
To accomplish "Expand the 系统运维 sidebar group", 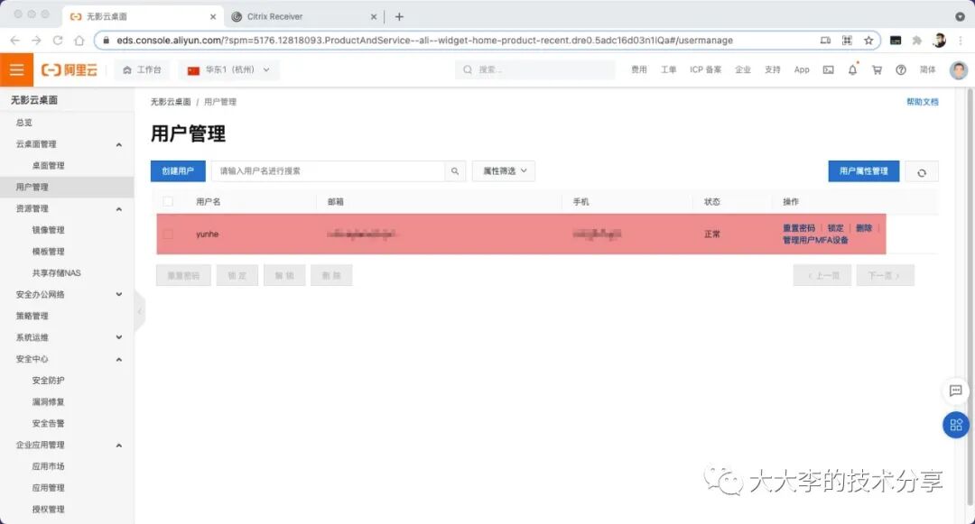I will [119, 337].
